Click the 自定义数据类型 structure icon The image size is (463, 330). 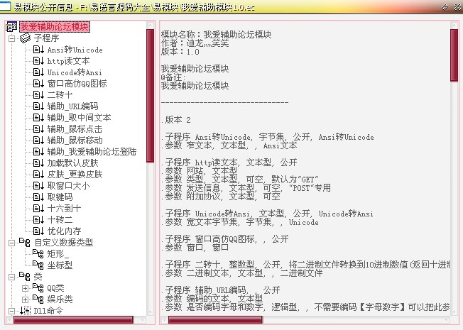(x=25, y=242)
